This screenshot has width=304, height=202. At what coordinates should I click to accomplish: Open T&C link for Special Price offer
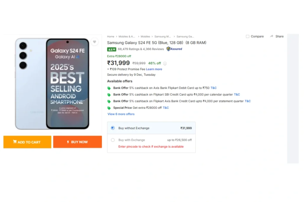click(x=166, y=108)
